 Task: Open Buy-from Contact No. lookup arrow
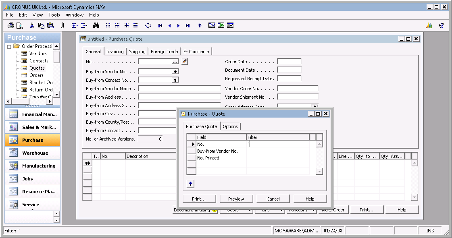[175, 80]
